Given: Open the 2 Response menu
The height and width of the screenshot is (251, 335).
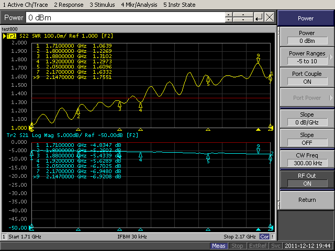Looking at the screenshot, I should [69, 5].
